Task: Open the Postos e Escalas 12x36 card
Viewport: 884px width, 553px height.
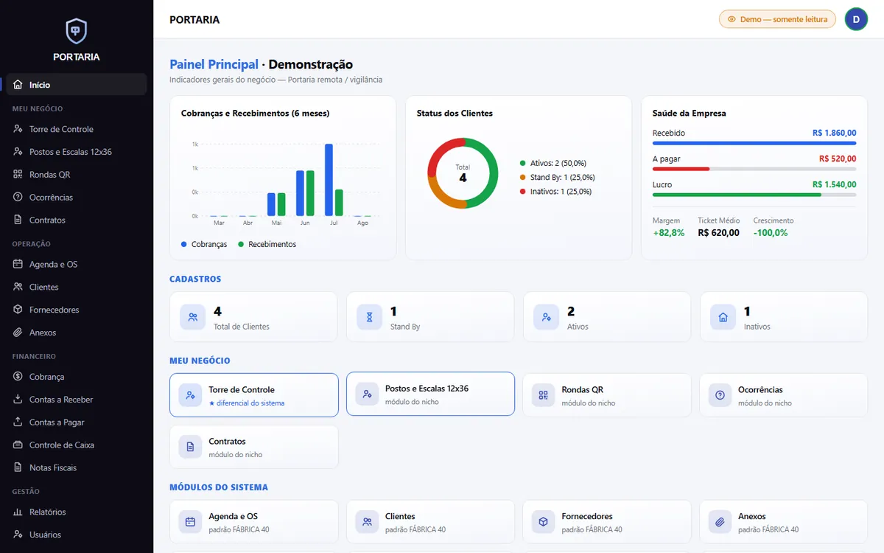Action: (430, 394)
